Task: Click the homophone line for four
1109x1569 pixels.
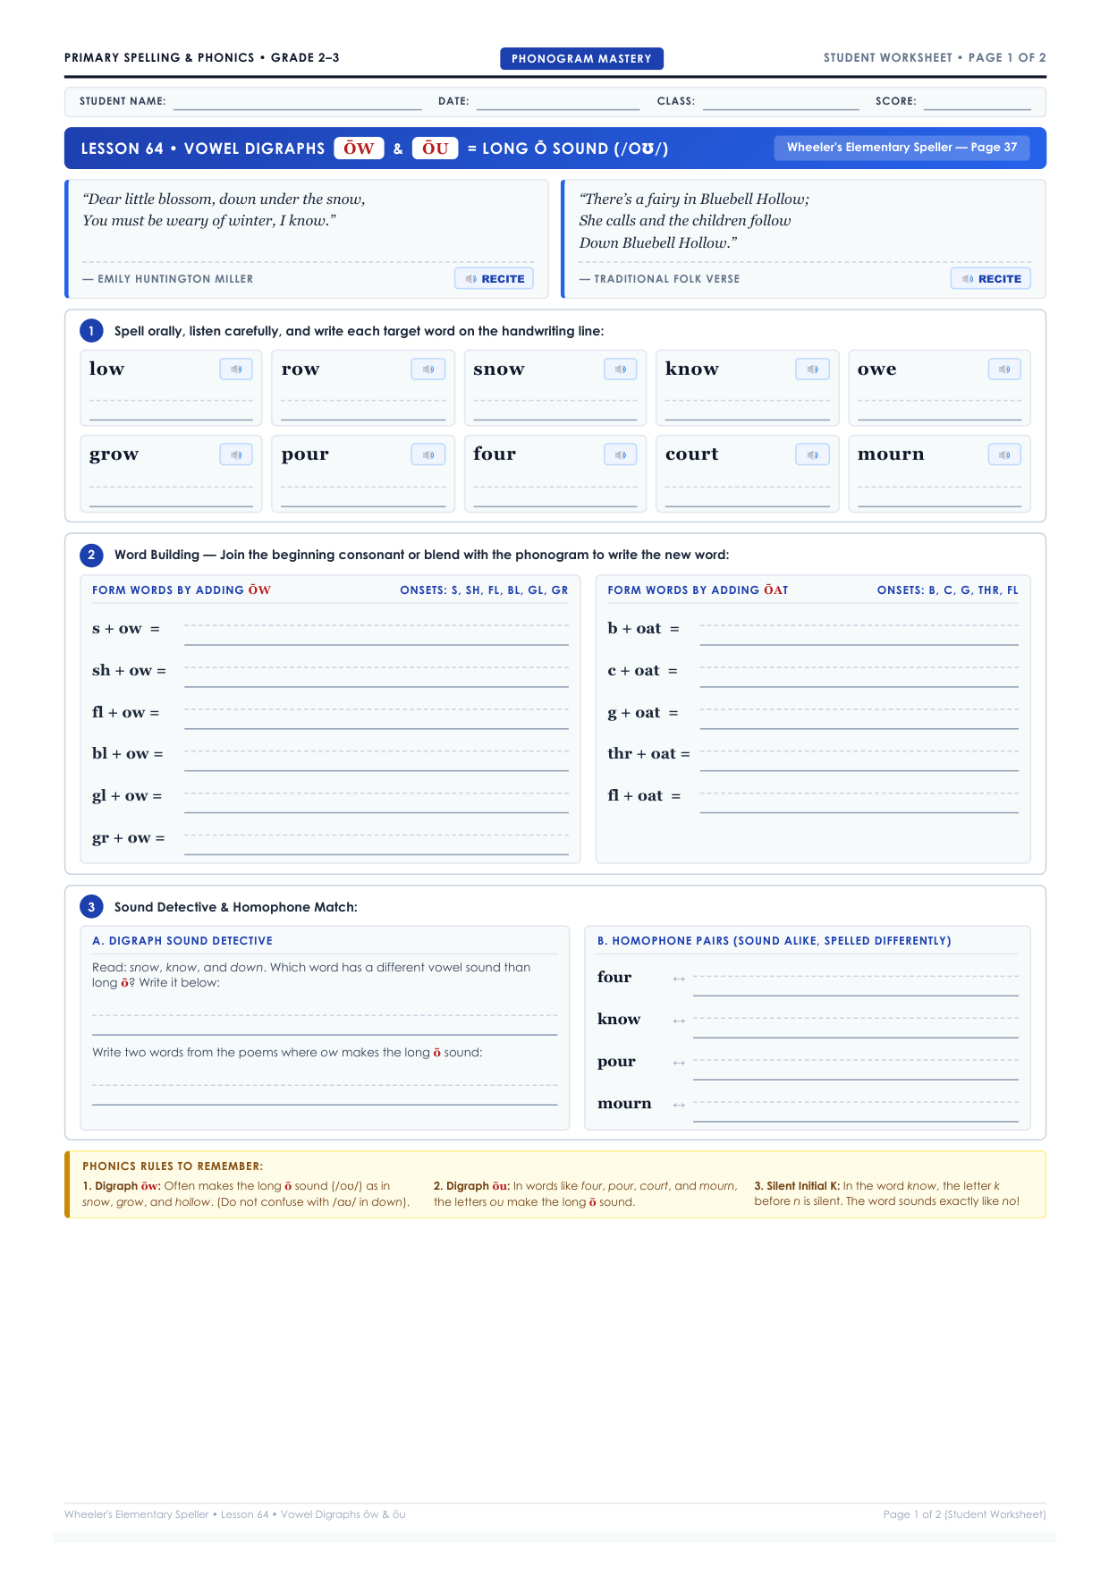Action: point(856,986)
